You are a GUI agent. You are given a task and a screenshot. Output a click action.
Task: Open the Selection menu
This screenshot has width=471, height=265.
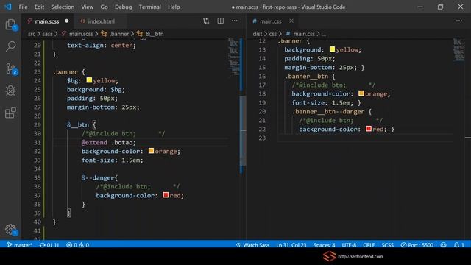point(63,7)
